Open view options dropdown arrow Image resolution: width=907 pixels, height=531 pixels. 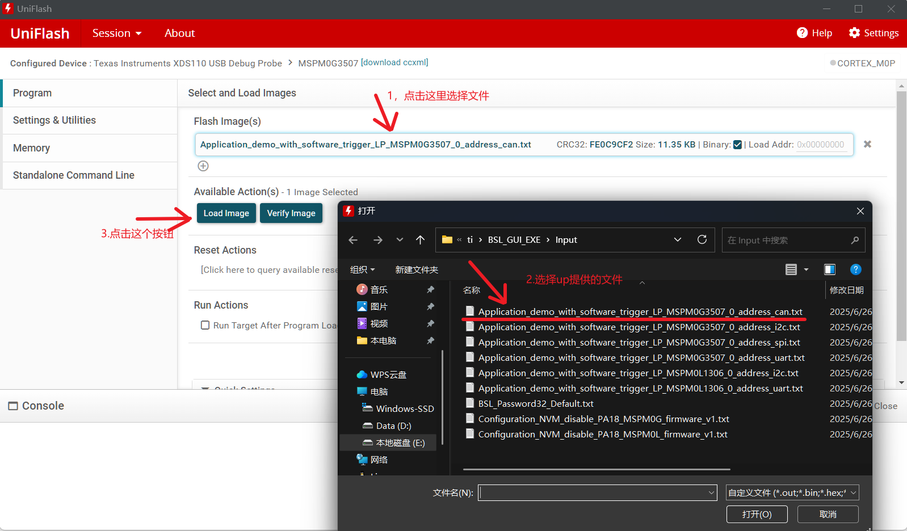coord(806,269)
